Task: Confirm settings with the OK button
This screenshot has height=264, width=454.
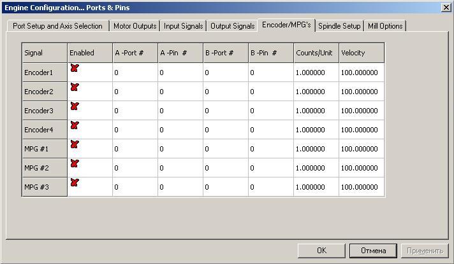Action: (x=321, y=251)
